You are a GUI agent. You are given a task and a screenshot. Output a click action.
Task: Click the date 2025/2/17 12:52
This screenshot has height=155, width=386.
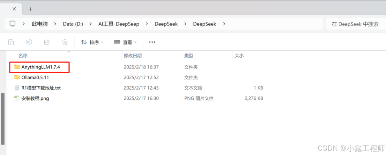point(141,77)
